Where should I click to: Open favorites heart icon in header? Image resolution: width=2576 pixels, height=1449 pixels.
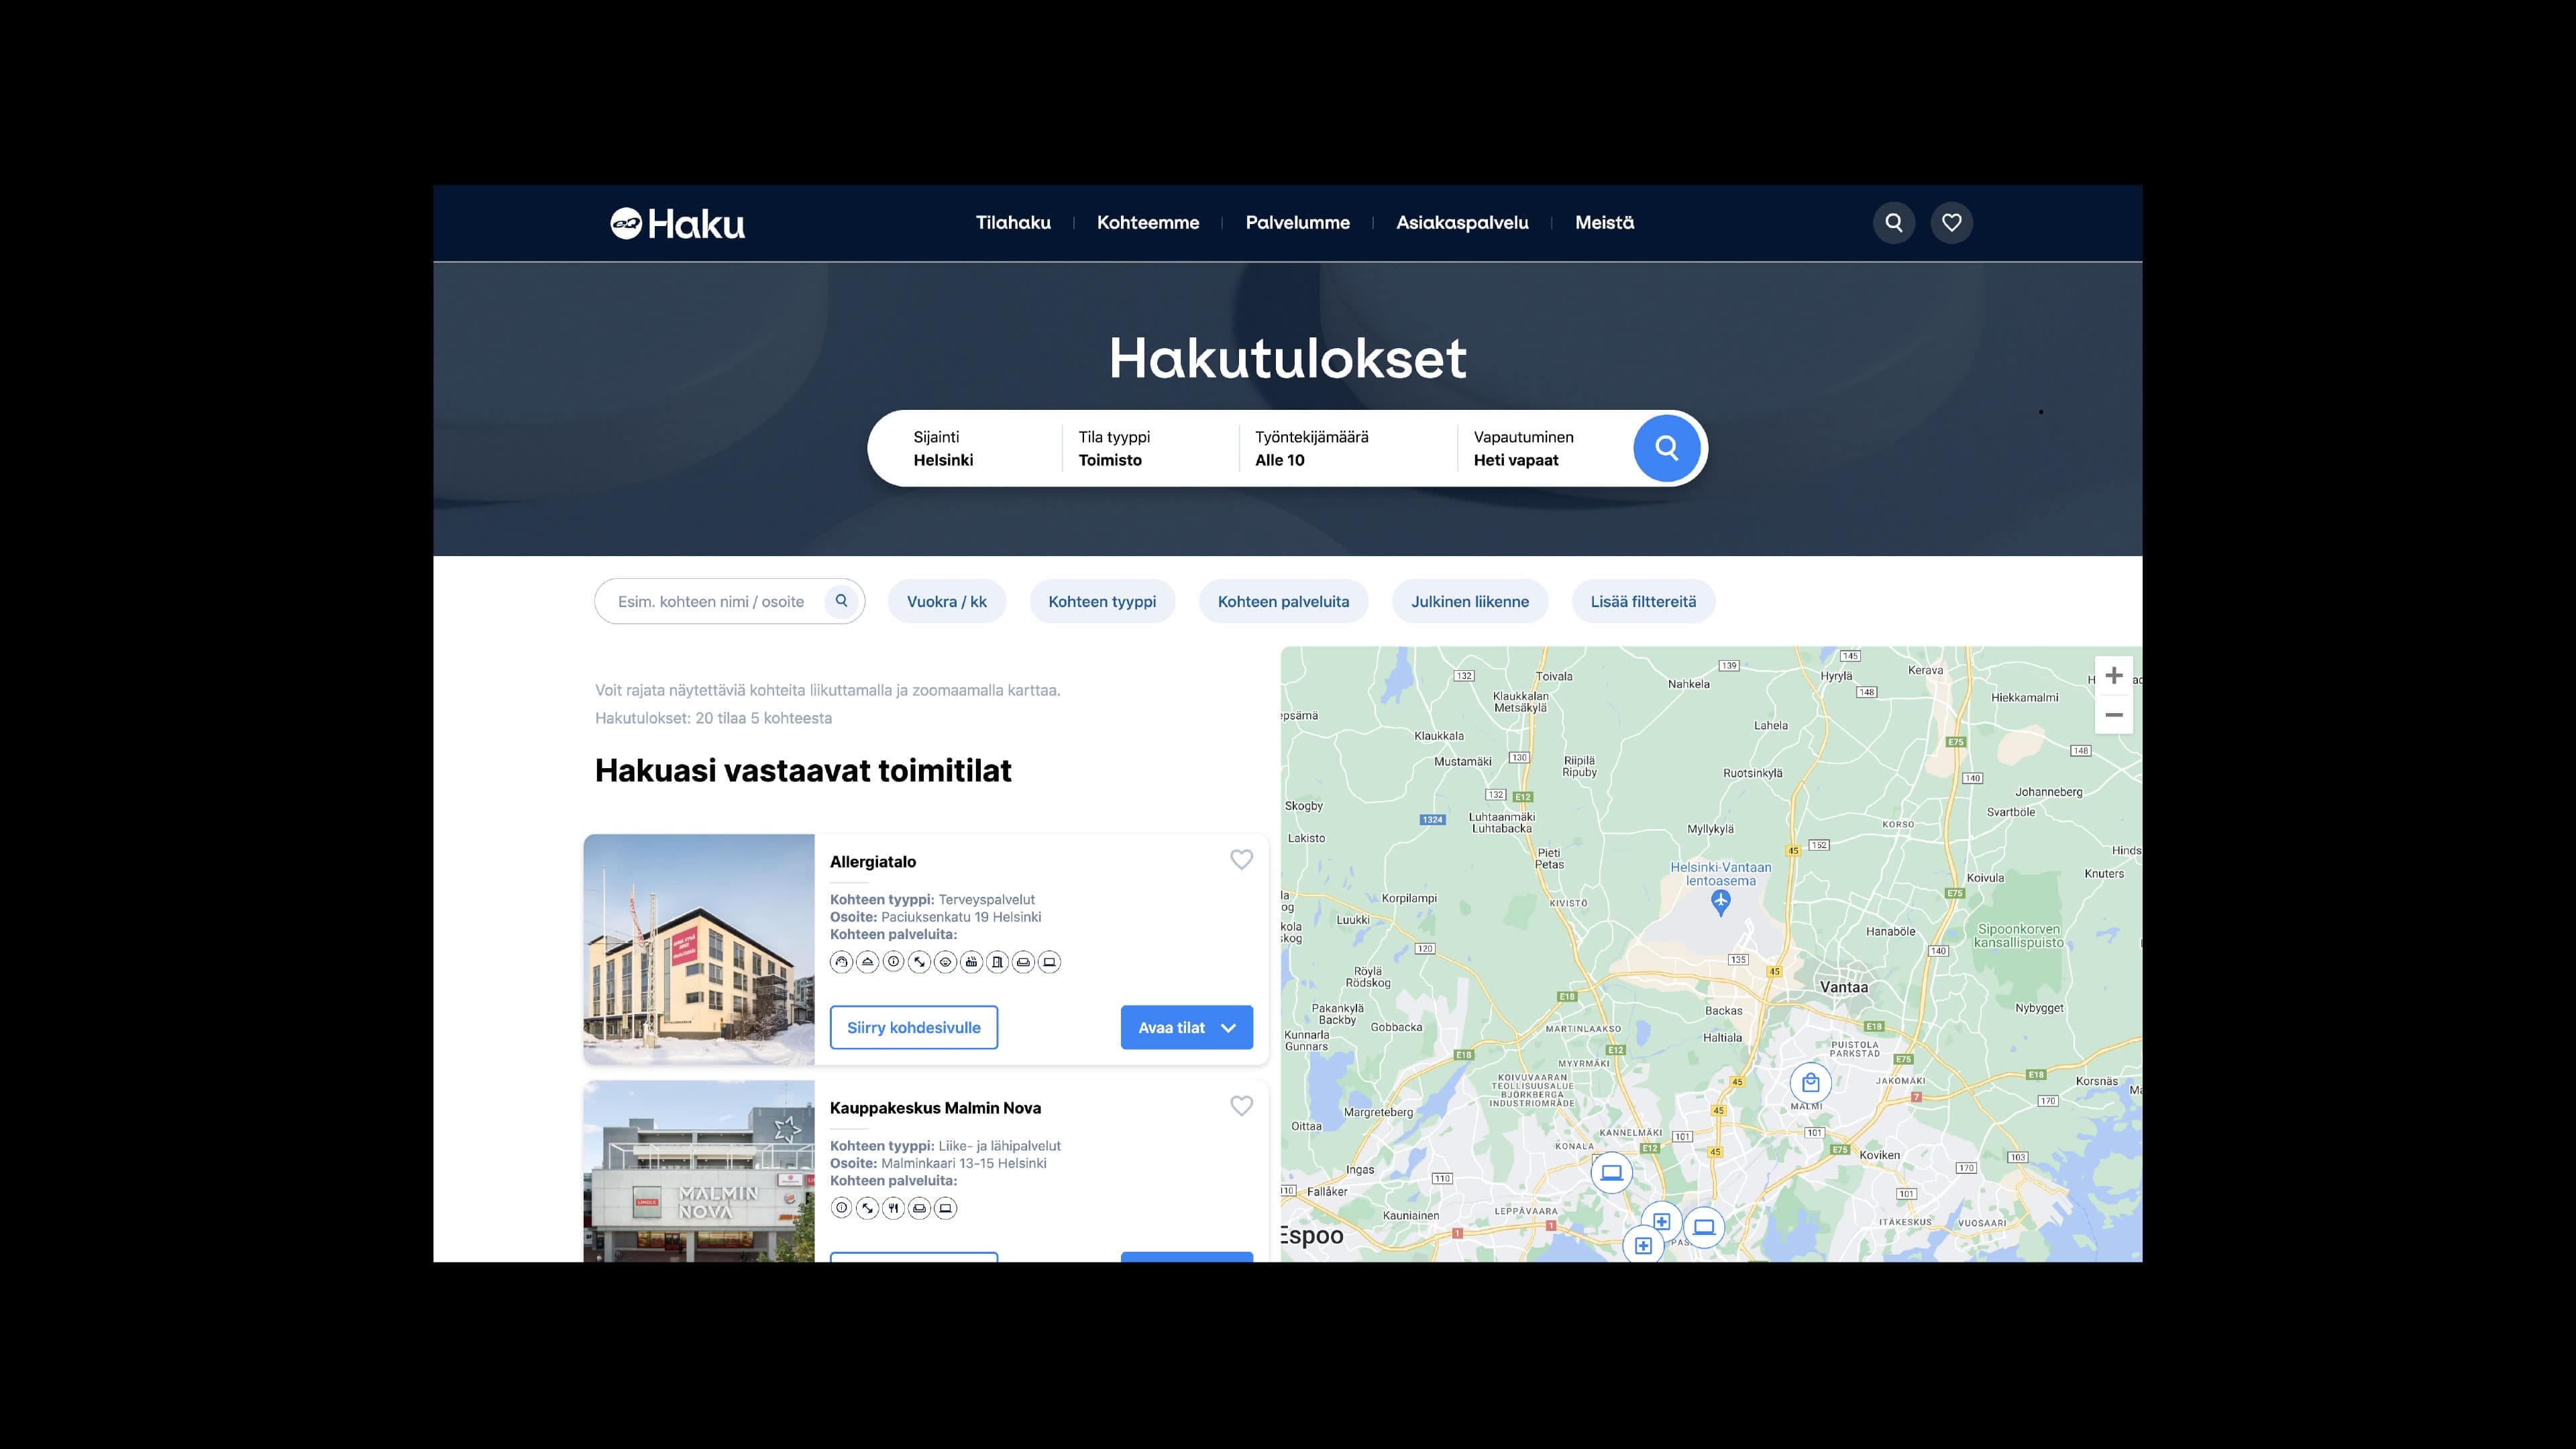coord(1951,222)
